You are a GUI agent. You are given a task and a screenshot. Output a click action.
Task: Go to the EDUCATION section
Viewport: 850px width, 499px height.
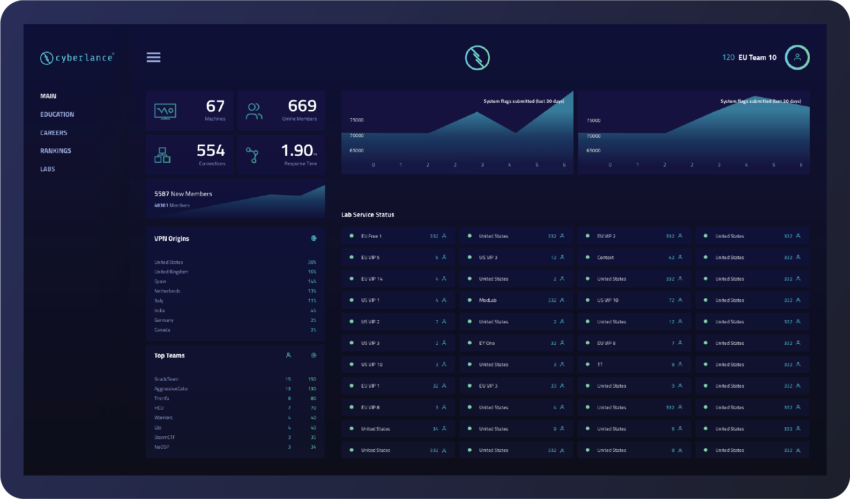(57, 115)
